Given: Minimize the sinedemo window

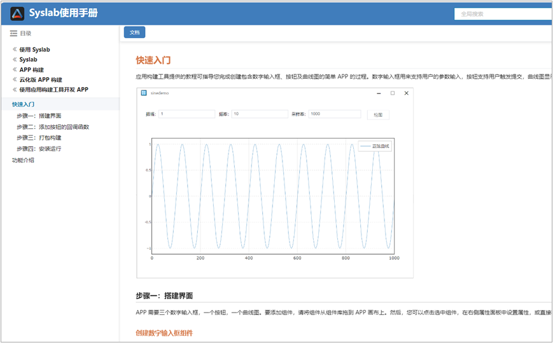Looking at the screenshot, I should [x=379, y=93].
